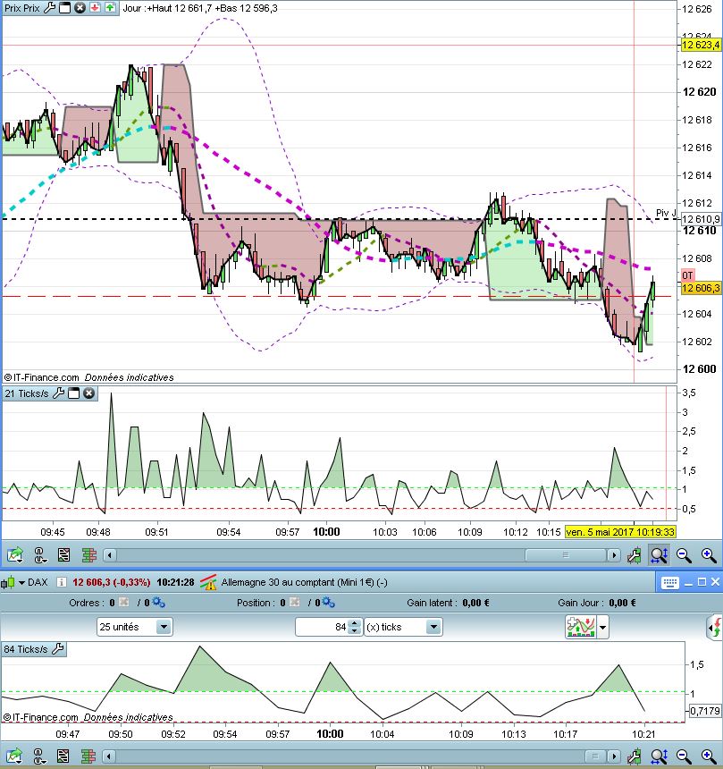723x769 pixels.
Task: Click scroll-right arrow of lower chart scrollbar
Action: click(x=613, y=756)
